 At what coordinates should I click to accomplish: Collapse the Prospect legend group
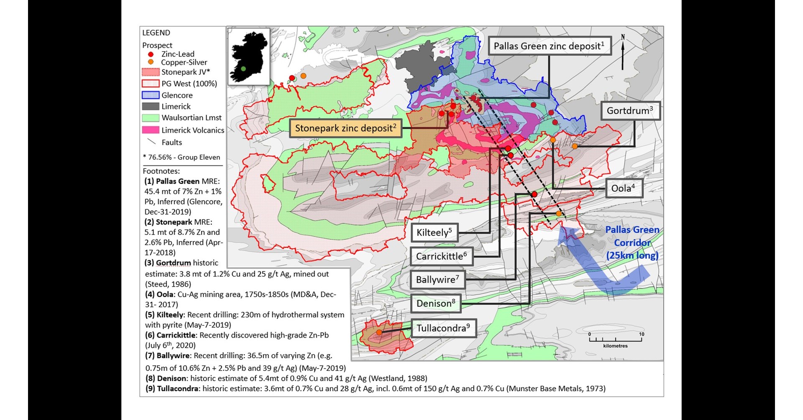point(157,45)
